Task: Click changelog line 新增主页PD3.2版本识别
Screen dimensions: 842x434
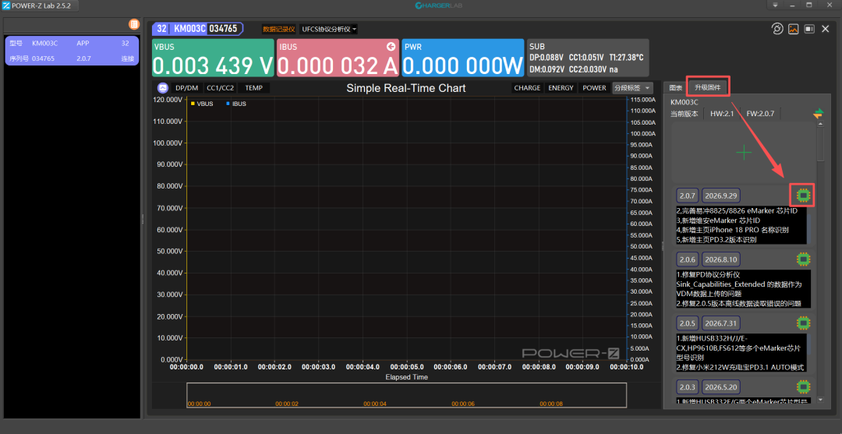Action: (717, 240)
